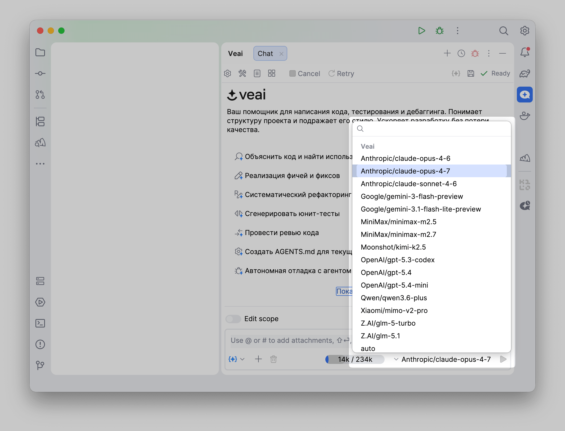The width and height of the screenshot is (565, 431).
Task: Show the Structure tool window
Action: (40, 121)
